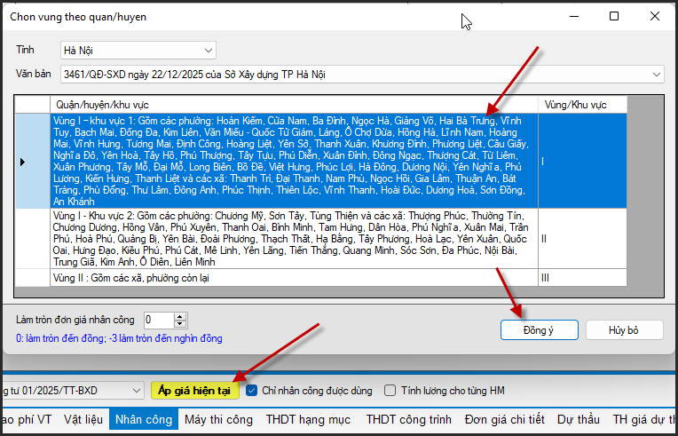Open the 01/2025/TT-BXD circular dropdown

pos(136,390)
